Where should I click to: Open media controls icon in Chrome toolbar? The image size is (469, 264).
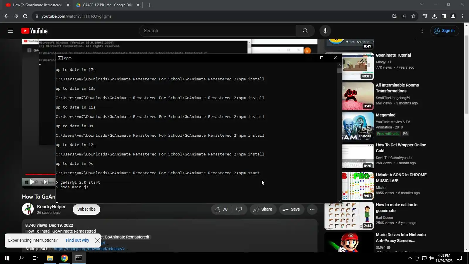point(425,16)
